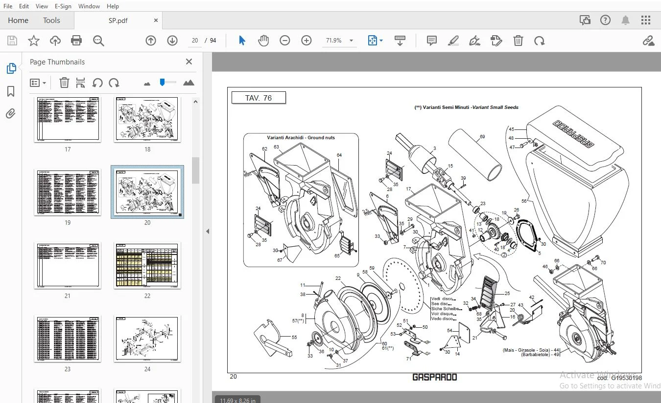Select page 22 thumbnail
Screen dimensions: 661x403
click(x=147, y=266)
